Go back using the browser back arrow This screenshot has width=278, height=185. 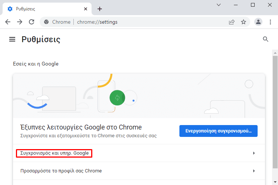coord(8,22)
